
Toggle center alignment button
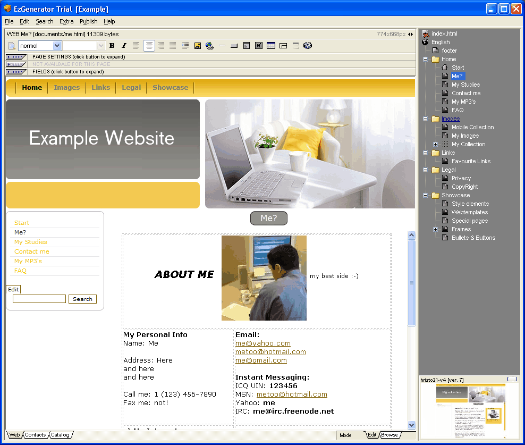click(149, 46)
